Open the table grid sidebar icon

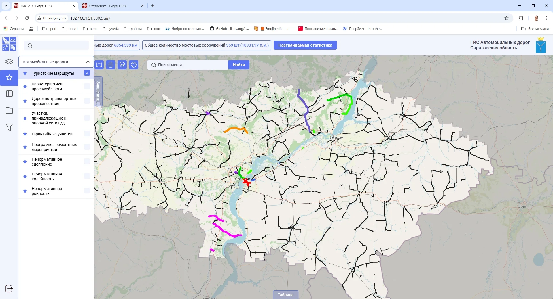(x=9, y=94)
